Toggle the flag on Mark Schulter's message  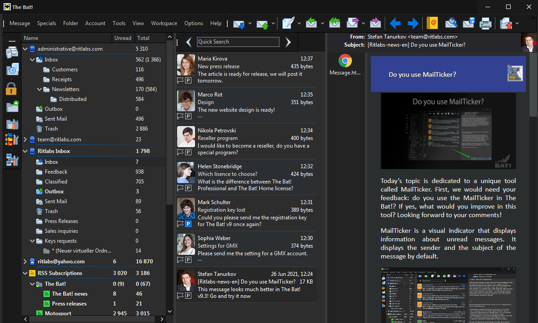[x=180, y=224]
